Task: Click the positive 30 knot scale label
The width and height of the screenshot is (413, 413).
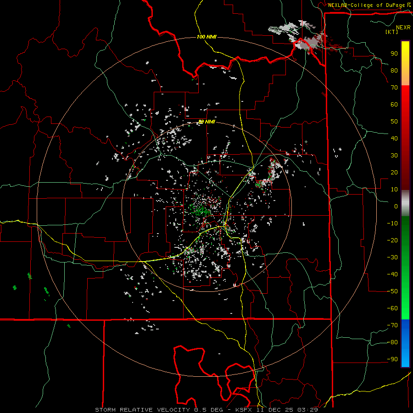Action: [394, 156]
